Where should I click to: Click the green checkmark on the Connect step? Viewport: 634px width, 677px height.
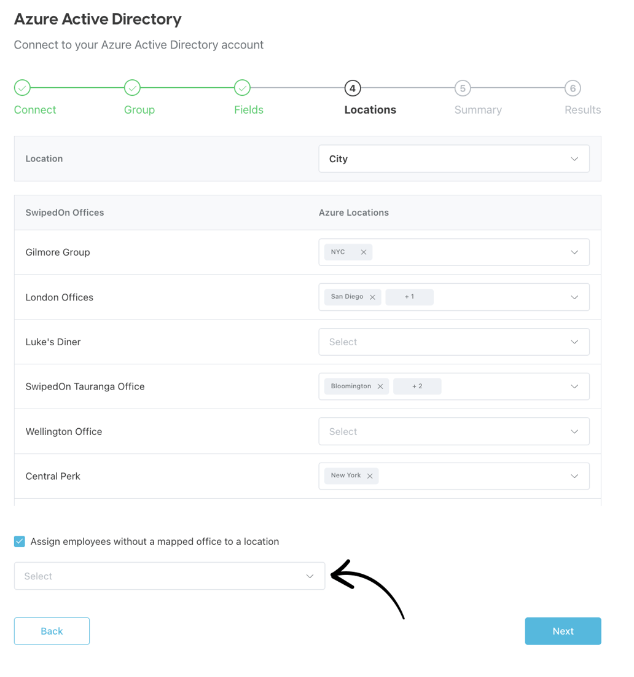coord(22,88)
